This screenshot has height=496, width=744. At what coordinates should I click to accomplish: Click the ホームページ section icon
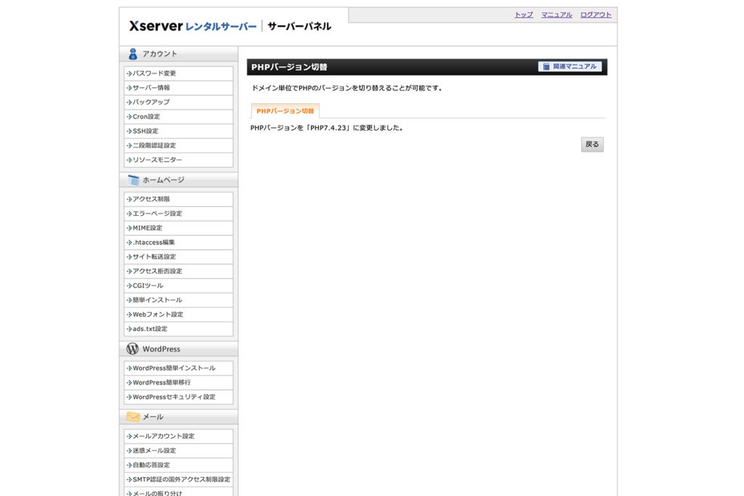[132, 179]
